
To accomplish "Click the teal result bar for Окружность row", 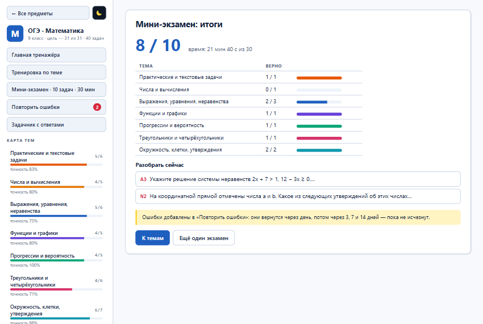I will (x=319, y=150).
